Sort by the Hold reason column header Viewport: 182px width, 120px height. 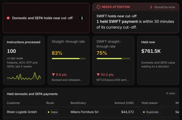click(x=150, y=103)
